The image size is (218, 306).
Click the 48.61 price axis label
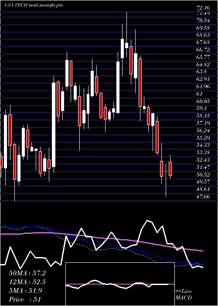[x=203, y=189]
